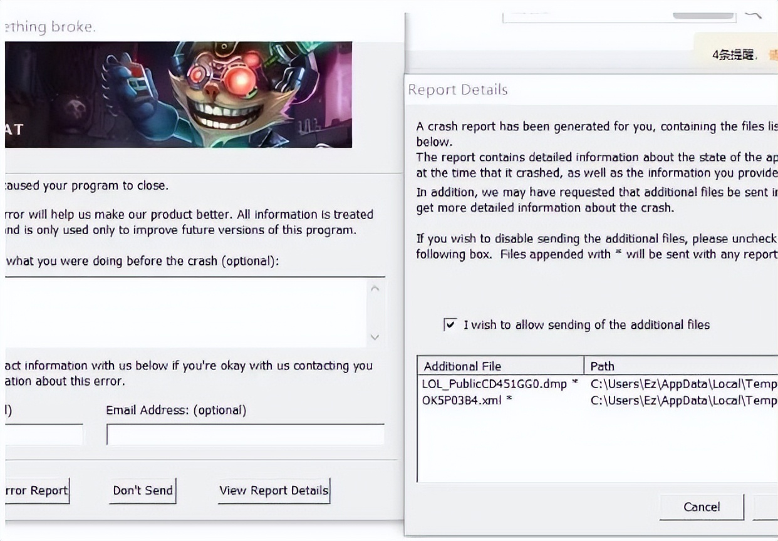Image resolution: width=778 pixels, height=541 pixels.
Task: Click the scroll down arrow in description box
Action: pyautogui.click(x=375, y=337)
